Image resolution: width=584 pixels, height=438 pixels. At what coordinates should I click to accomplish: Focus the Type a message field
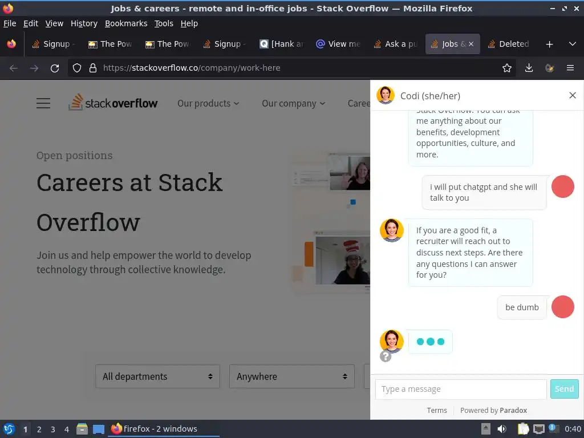pyautogui.click(x=461, y=389)
